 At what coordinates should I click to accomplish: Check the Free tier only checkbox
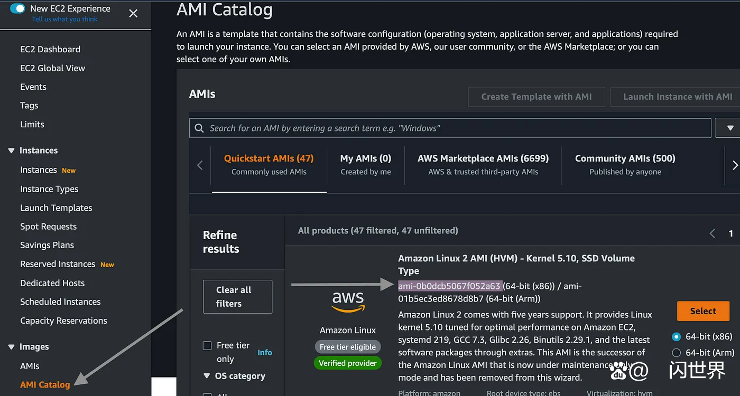pos(207,346)
